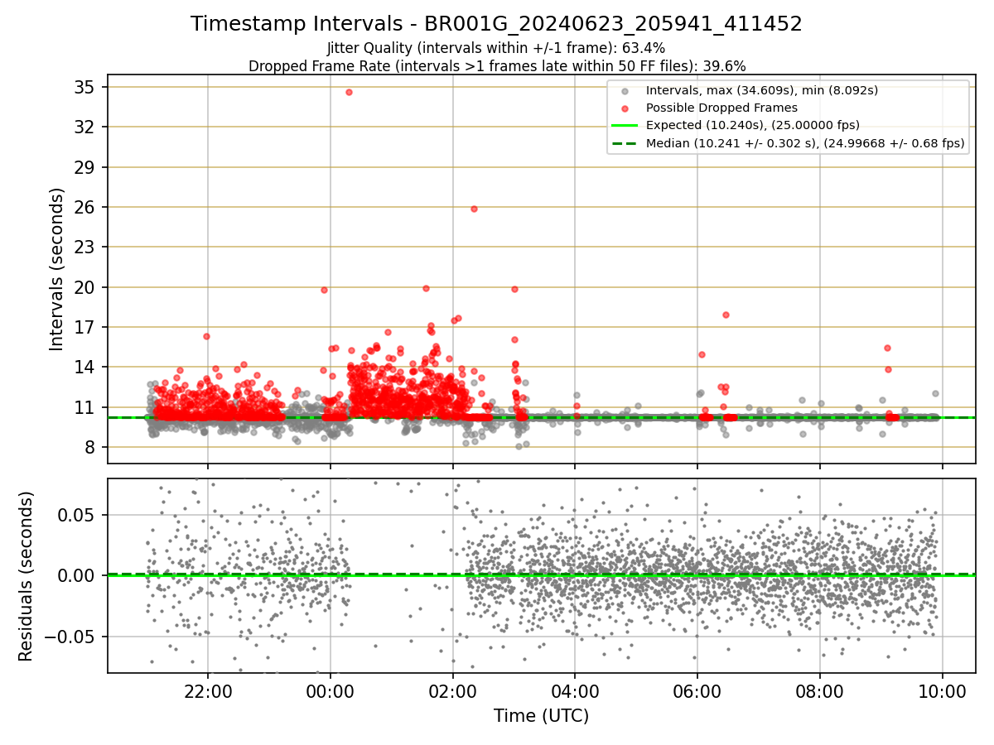This screenshot has width=994, height=745.
Task: Click the '02:00' x-axis tick label
Action: 453,690
